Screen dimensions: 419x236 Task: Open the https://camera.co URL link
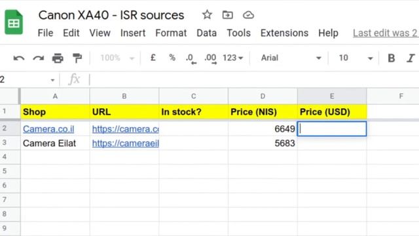click(125, 129)
